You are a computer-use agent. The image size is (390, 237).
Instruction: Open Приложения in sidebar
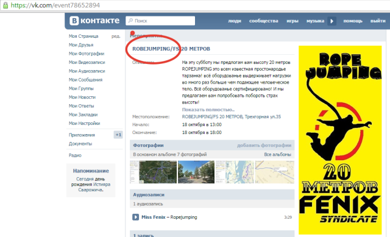[x=82, y=135]
